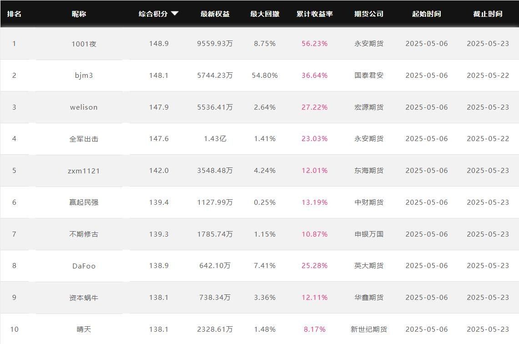
Task: Click max drawdown 0.25%
Action: (265, 202)
